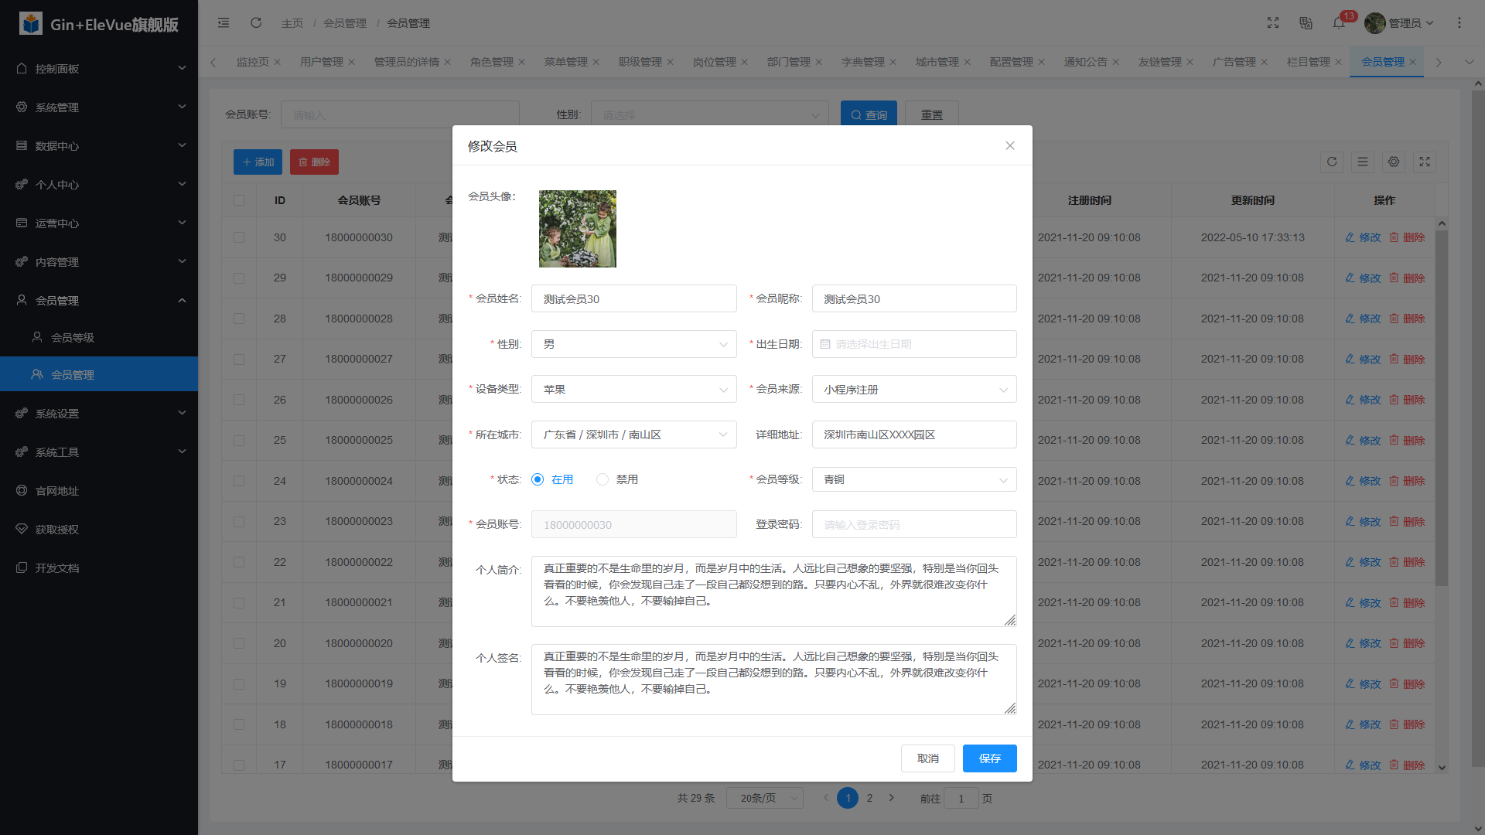Click the sidebar collapse menu icon
The width and height of the screenshot is (1485, 835).
(x=224, y=23)
